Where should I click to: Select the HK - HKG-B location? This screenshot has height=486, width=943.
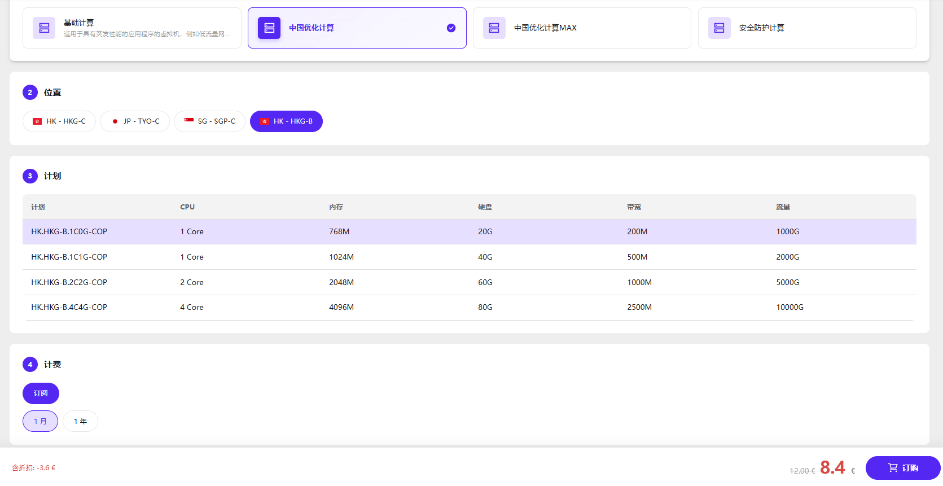(x=286, y=121)
